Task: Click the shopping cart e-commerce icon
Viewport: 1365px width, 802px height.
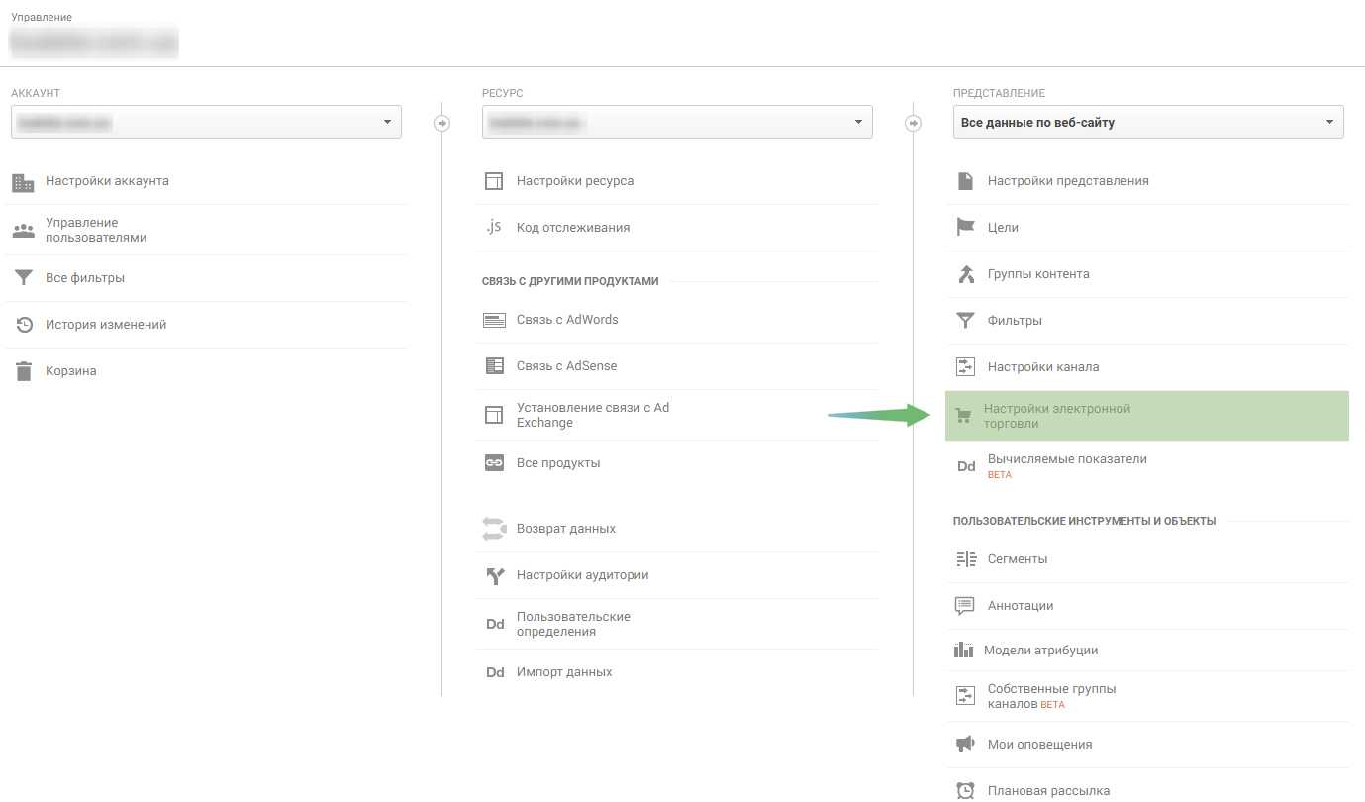Action: [963, 417]
